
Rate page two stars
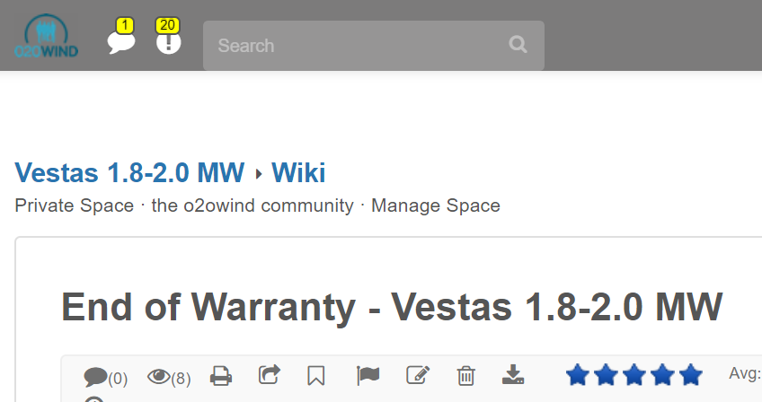pyautogui.click(x=606, y=375)
